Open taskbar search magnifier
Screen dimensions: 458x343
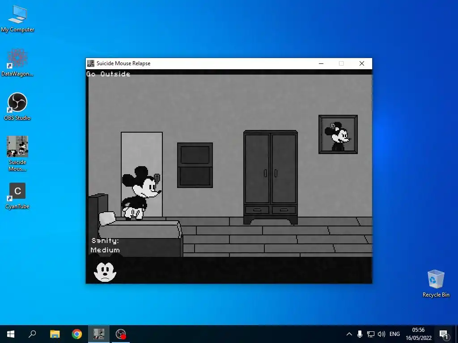32,334
